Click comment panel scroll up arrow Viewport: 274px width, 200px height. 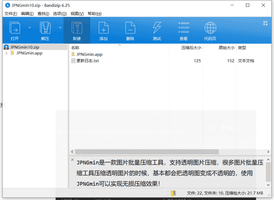click(x=268, y=159)
